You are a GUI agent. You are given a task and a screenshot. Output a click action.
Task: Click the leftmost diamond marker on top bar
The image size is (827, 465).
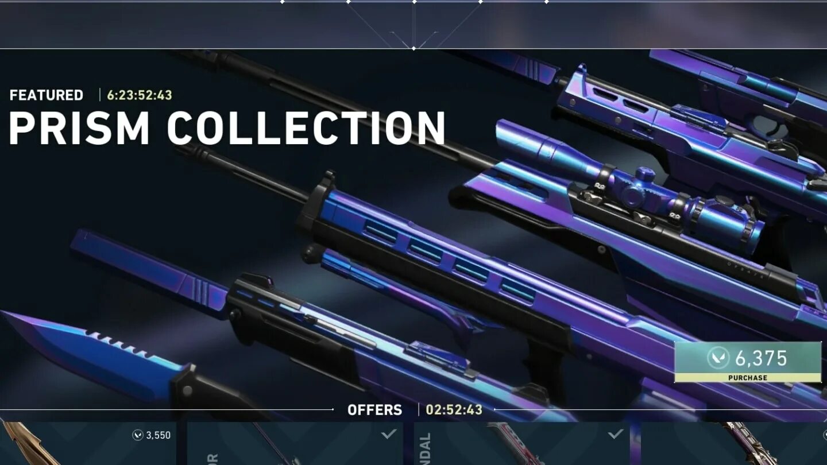pos(282,2)
